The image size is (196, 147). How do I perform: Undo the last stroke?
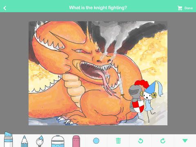tap(140, 141)
